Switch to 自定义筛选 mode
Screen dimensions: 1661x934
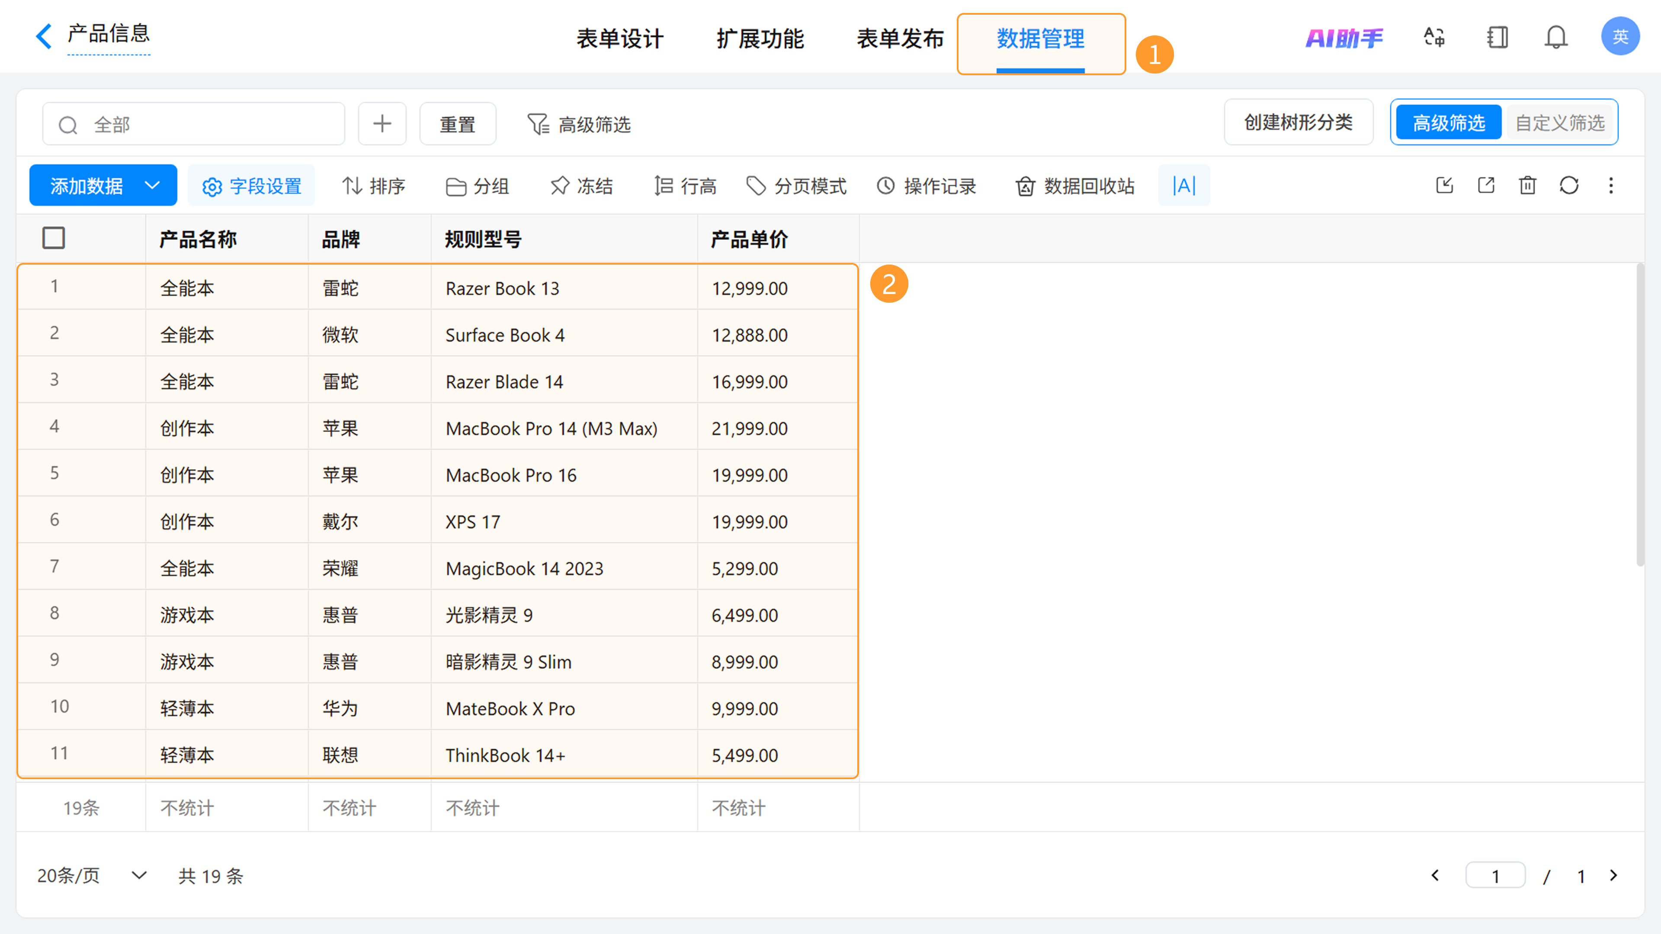1559,122
